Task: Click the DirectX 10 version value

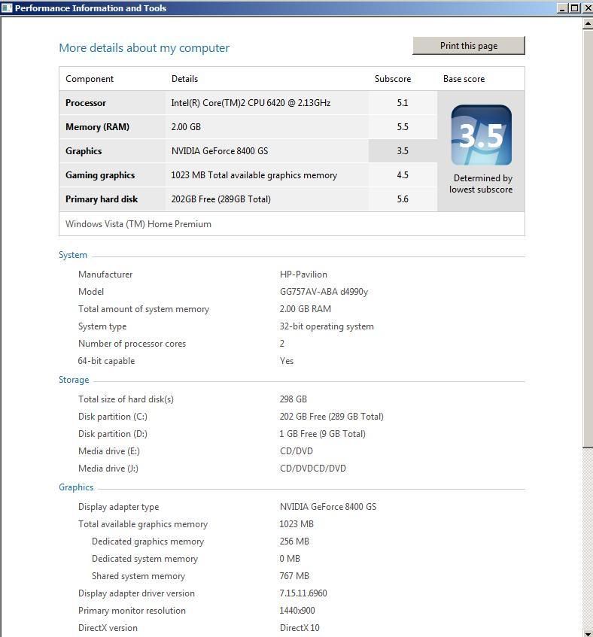Action: 300,628
